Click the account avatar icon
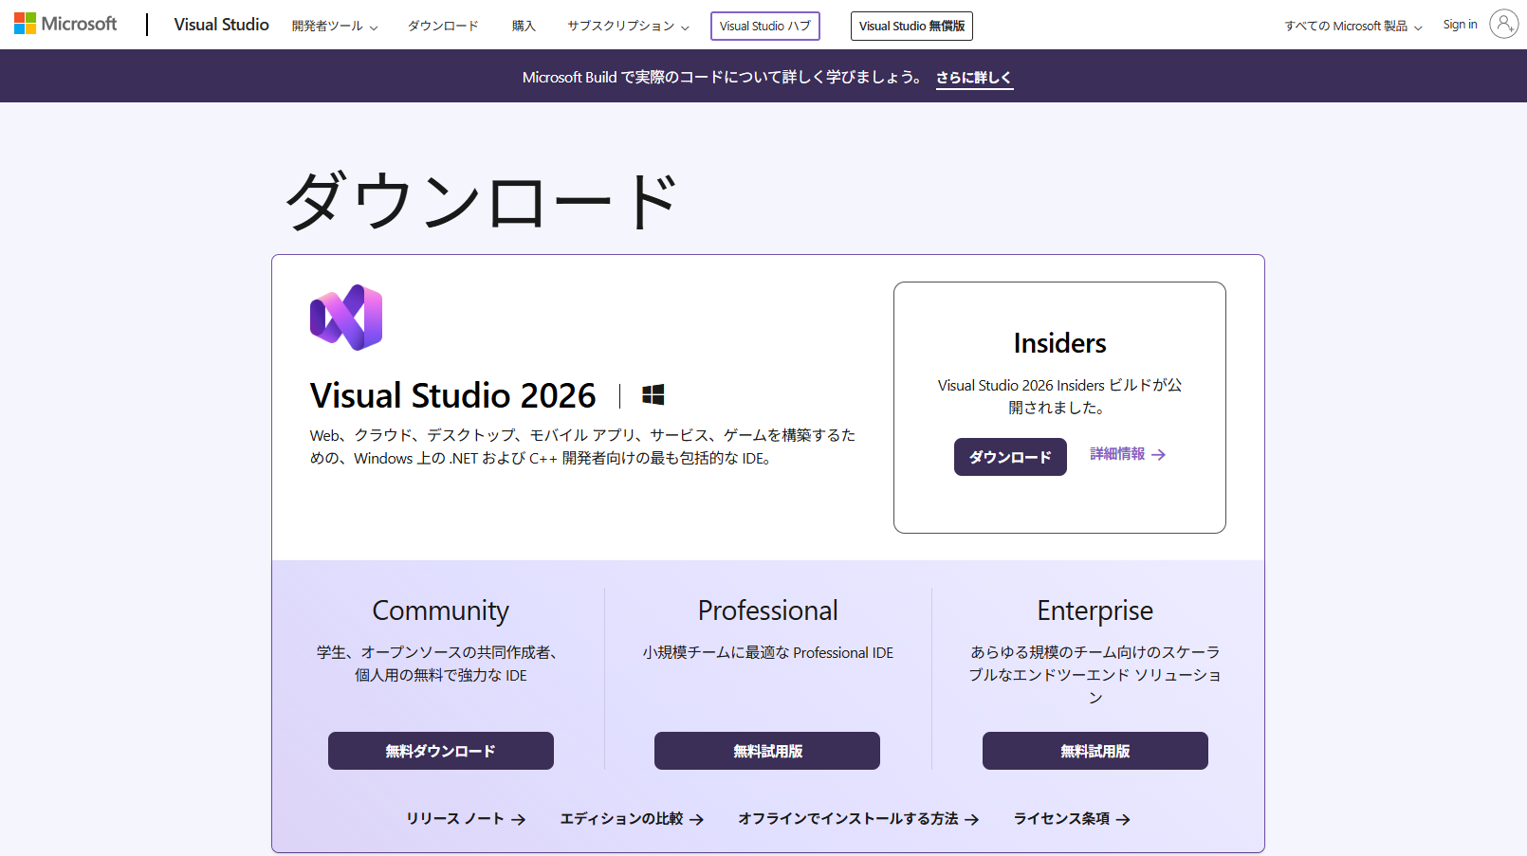The image size is (1527, 856). 1504,24
